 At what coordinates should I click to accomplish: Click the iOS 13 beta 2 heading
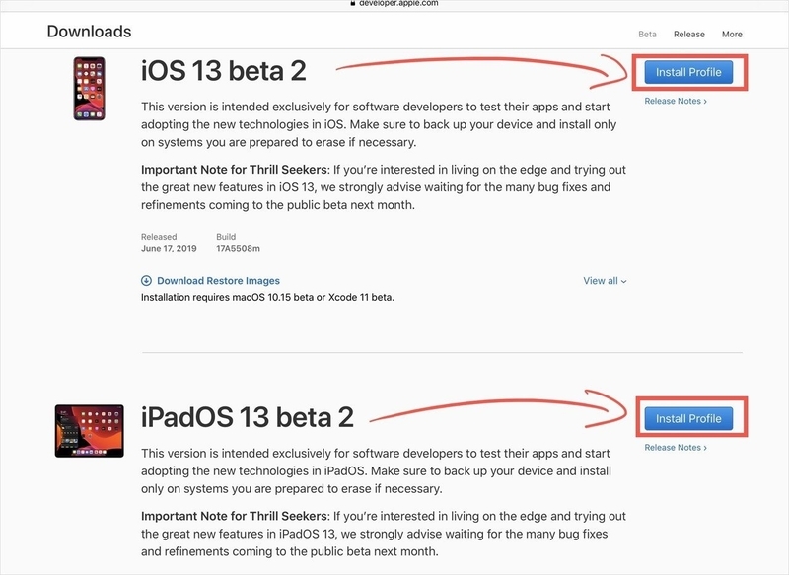pyautogui.click(x=224, y=70)
